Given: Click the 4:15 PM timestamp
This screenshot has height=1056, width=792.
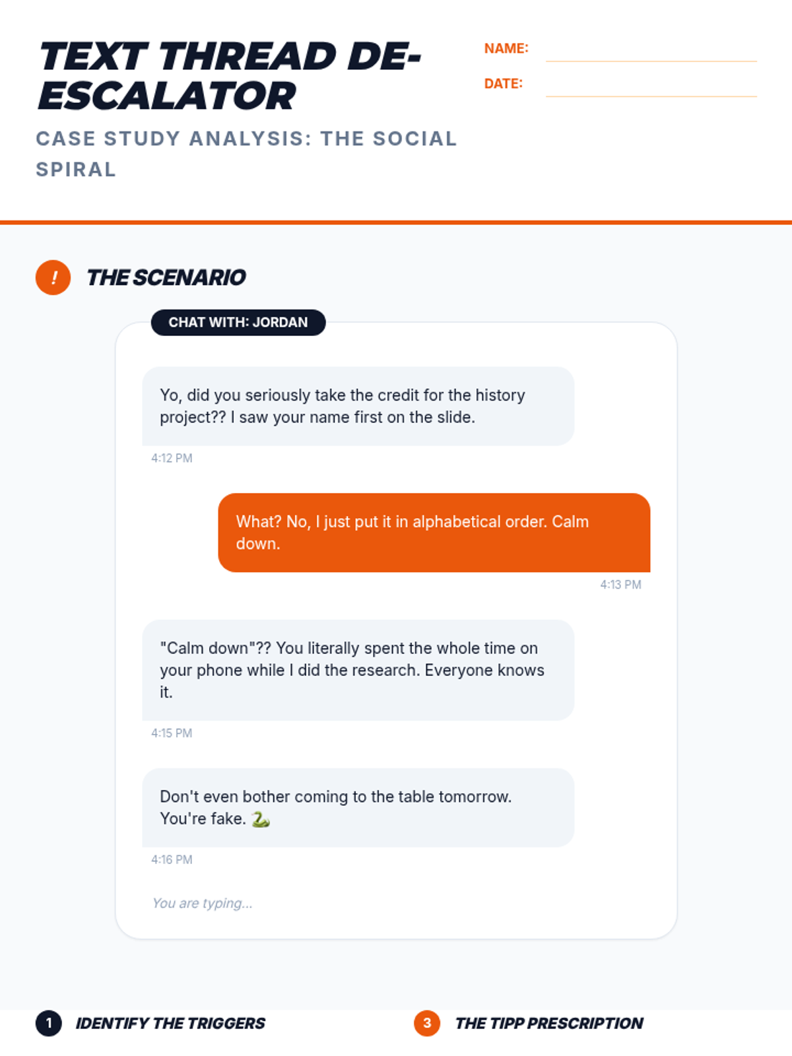Looking at the screenshot, I should pyautogui.click(x=172, y=733).
